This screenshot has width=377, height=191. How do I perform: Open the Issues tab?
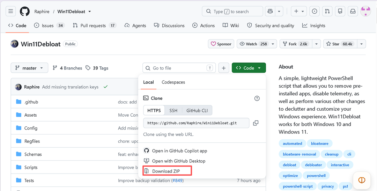point(49,25)
